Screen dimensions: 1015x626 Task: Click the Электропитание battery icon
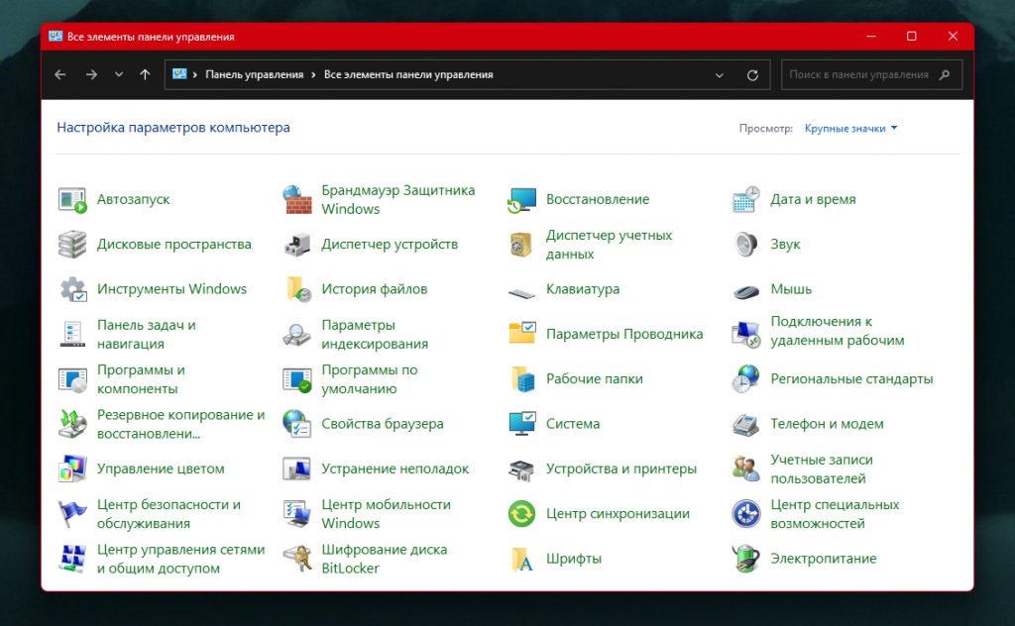pos(745,559)
